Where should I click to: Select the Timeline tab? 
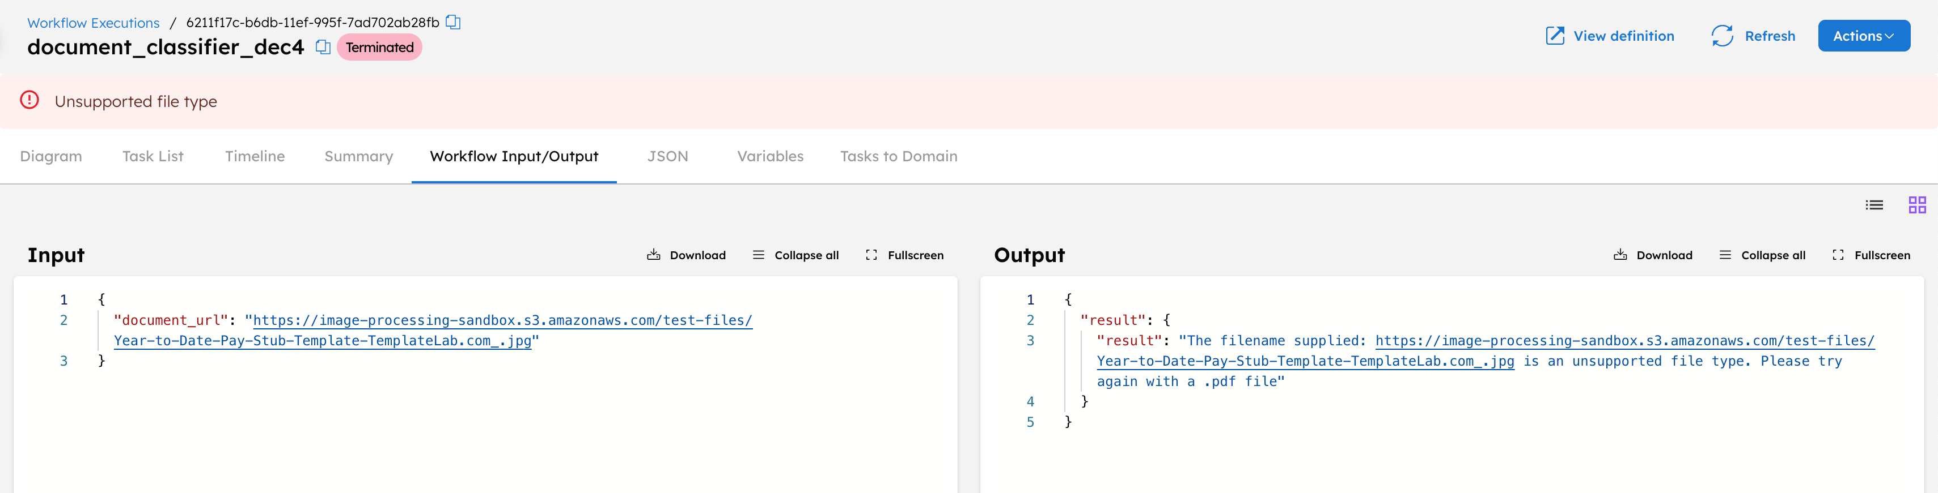pos(255,156)
